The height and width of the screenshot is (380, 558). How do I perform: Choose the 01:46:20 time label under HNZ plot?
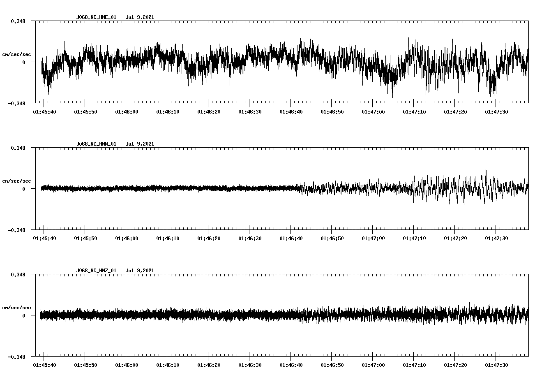pos(209,365)
